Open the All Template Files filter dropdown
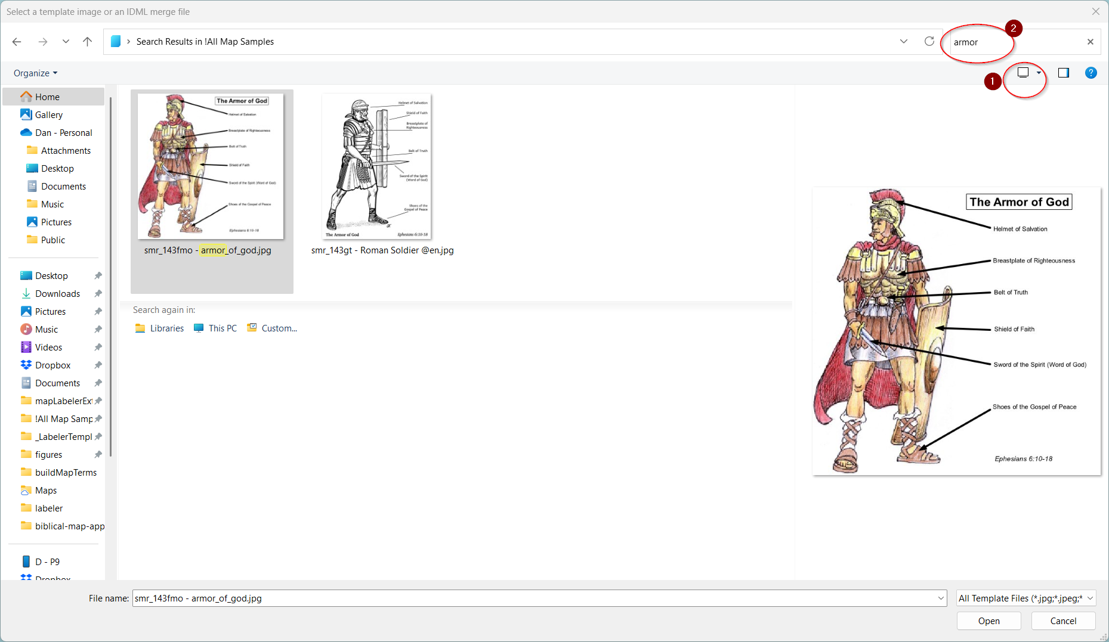This screenshot has width=1109, height=642. (1025, 598)
